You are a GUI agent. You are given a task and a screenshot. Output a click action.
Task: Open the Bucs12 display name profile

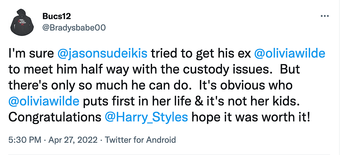[56, 17]
